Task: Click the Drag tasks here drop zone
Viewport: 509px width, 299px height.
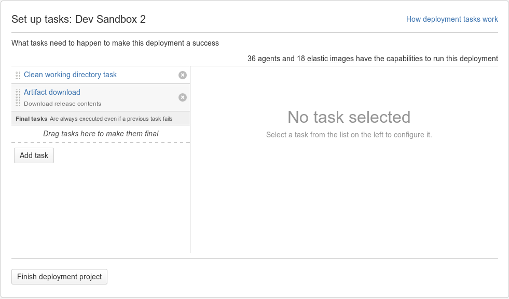Action: (101, 134)
